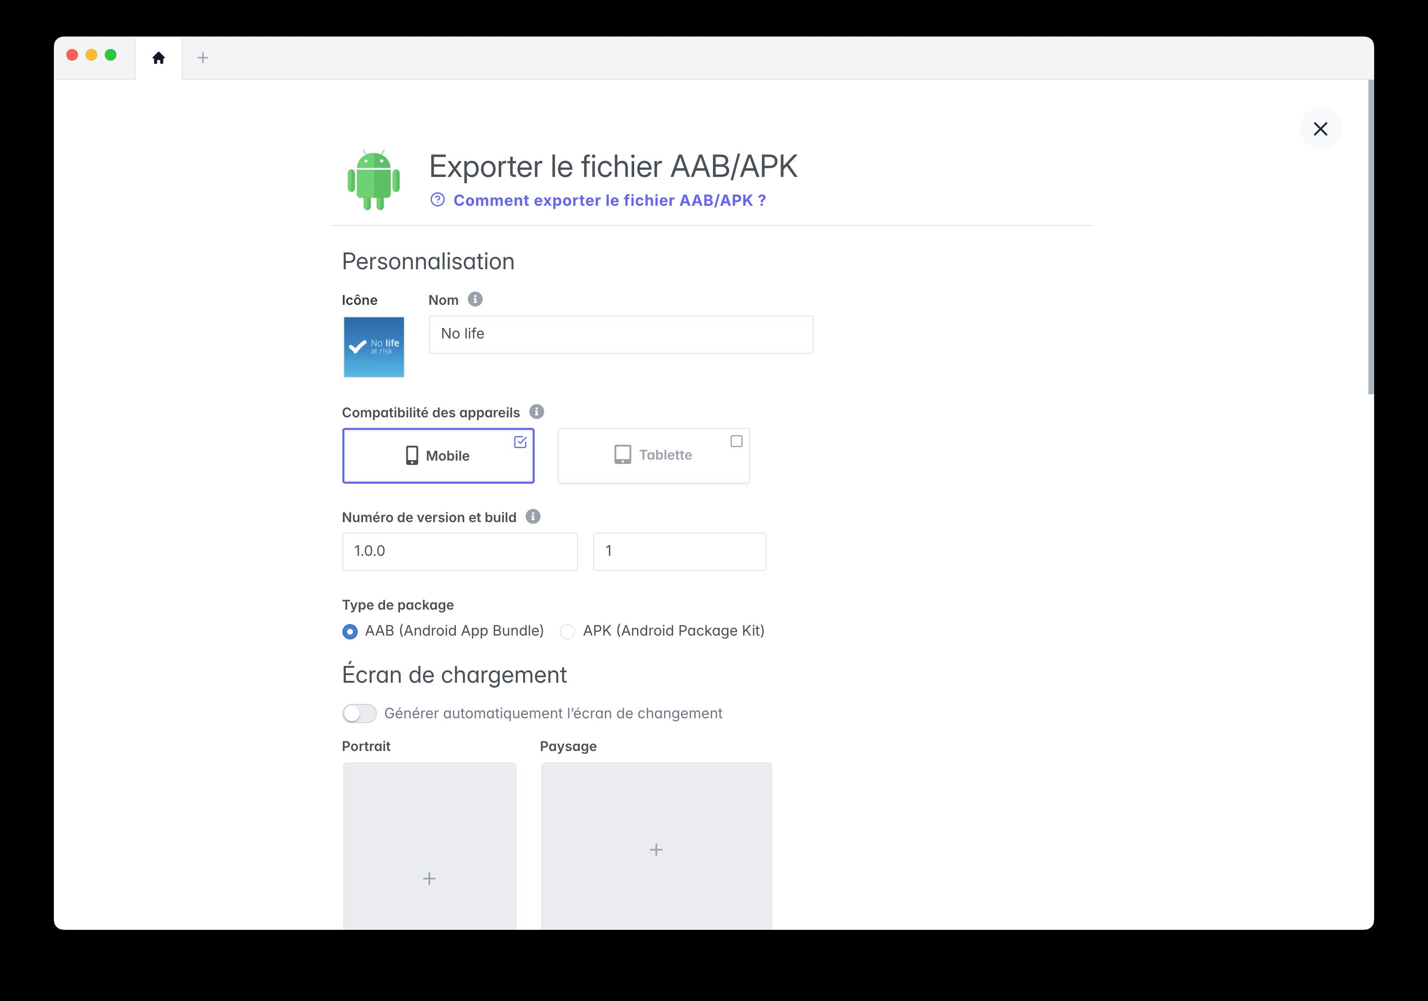Click the info icon beside Nom
Screen dimensions: 1428x1001
pos(476,299)
